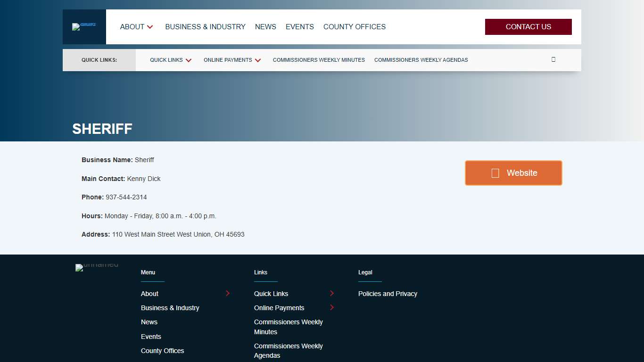Open Commissioners Weekly Agendas in toolbar

(421, 60)
